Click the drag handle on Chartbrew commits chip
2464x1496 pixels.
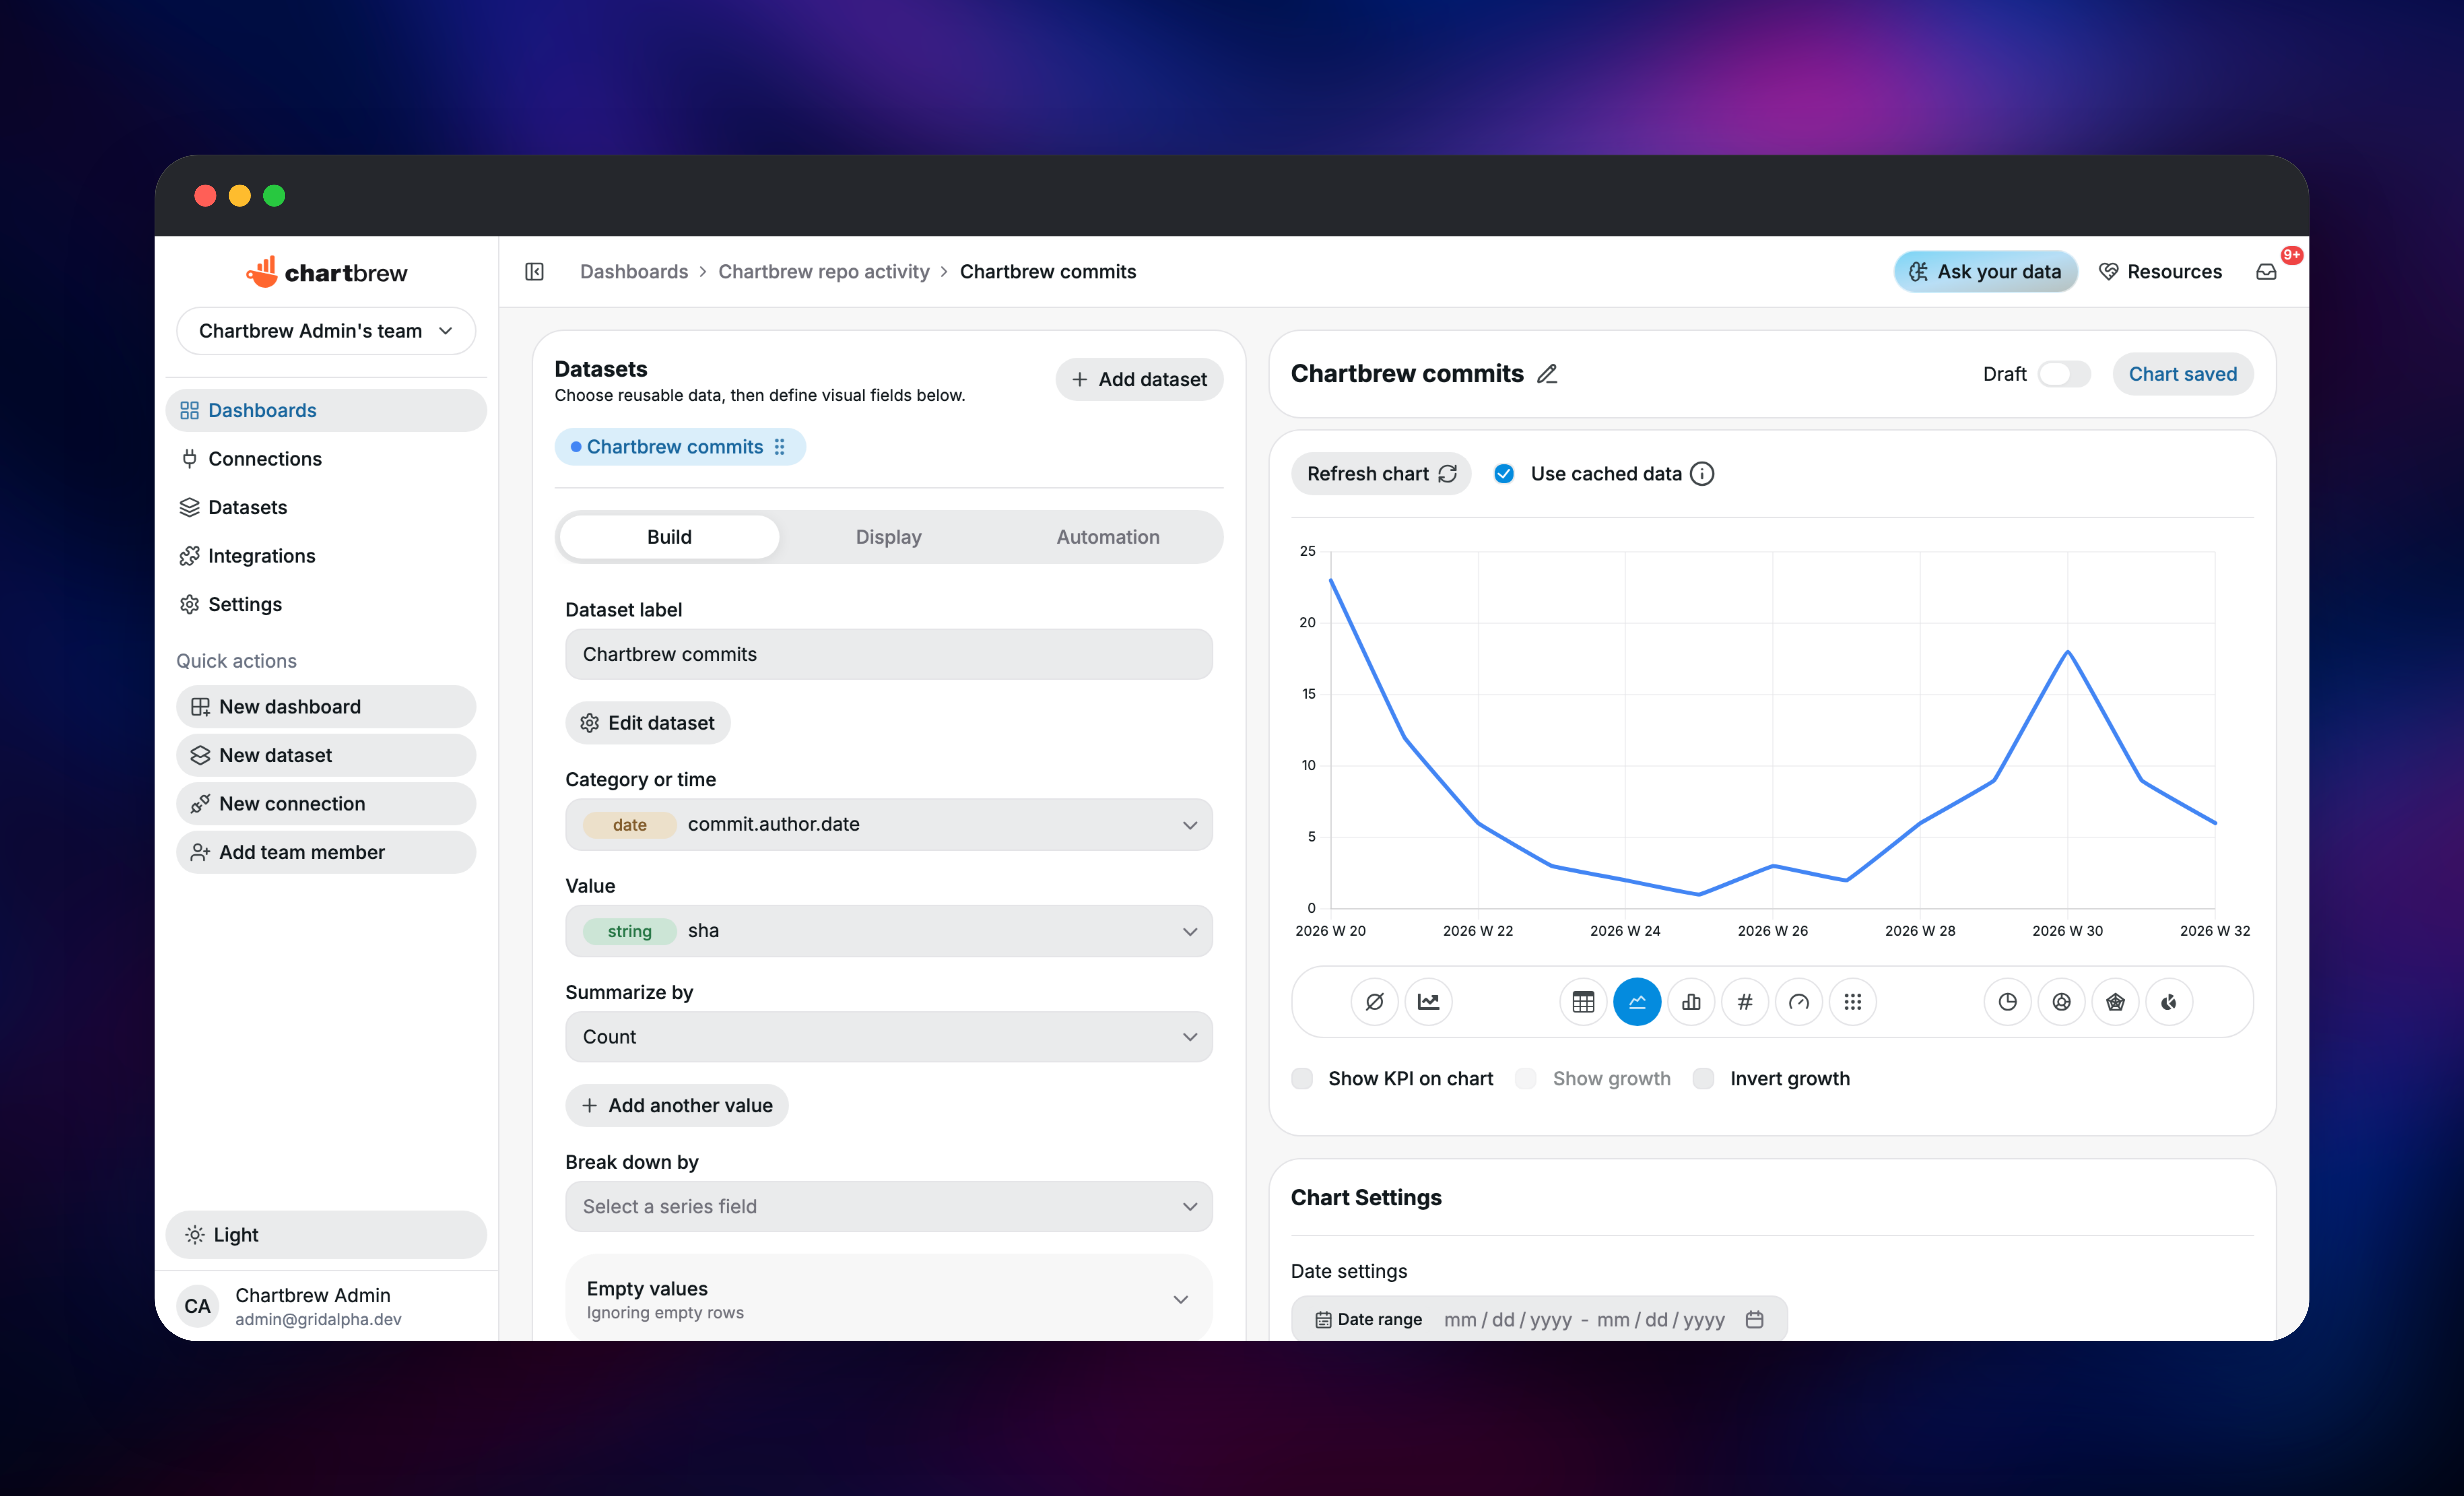(780, 447)
